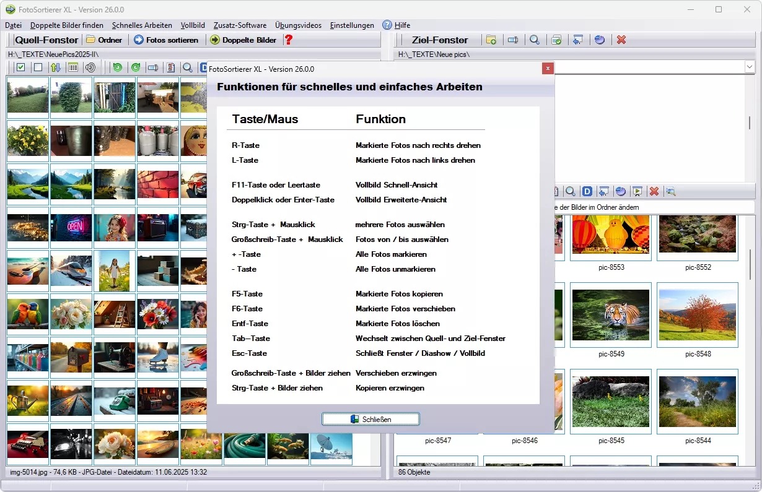The width and height of the screenshot is (762, 492).
Task: Click the document icon in Quell-Fenster toolbar
Action: tap(171, 67)
